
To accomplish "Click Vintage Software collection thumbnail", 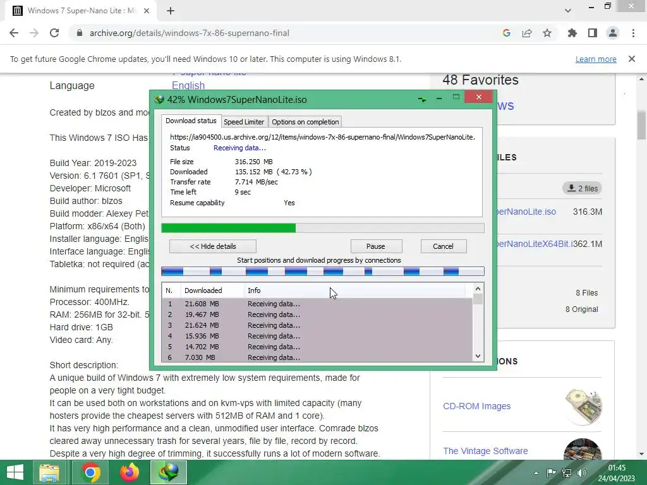I will coord(583,449).
